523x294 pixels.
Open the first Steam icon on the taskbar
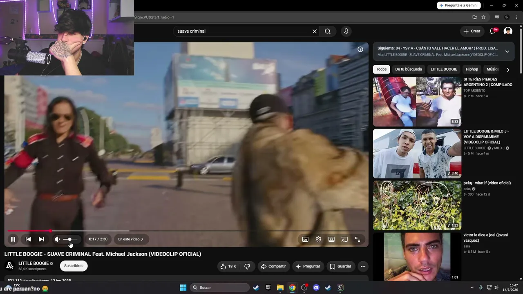point(256,287)
